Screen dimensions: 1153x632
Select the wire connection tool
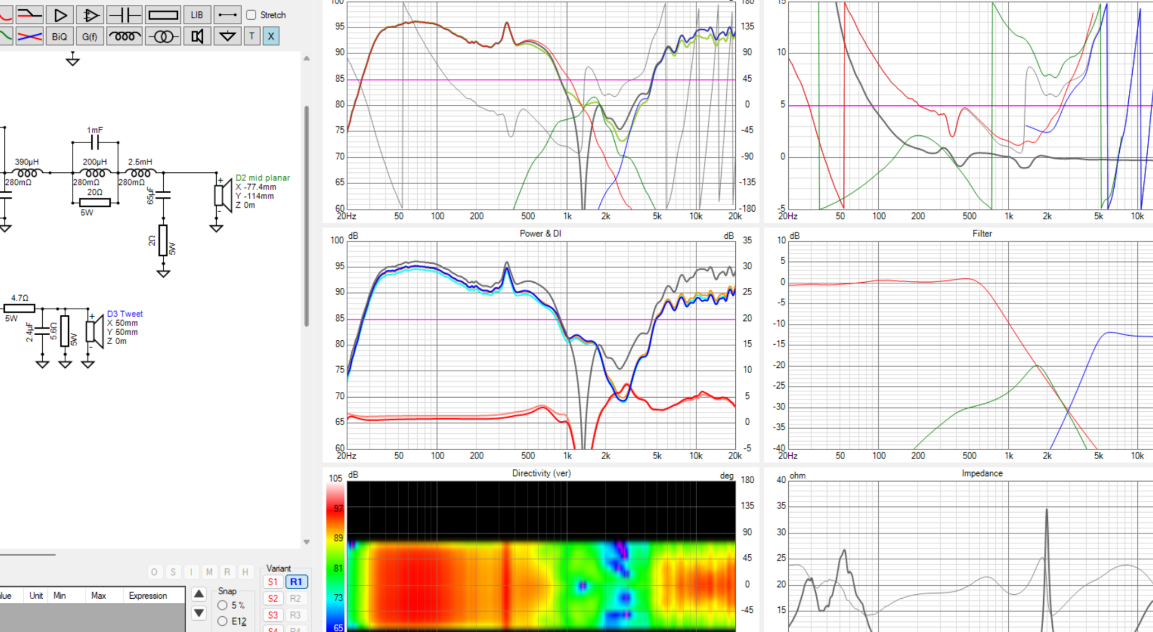tap(227, 15)
